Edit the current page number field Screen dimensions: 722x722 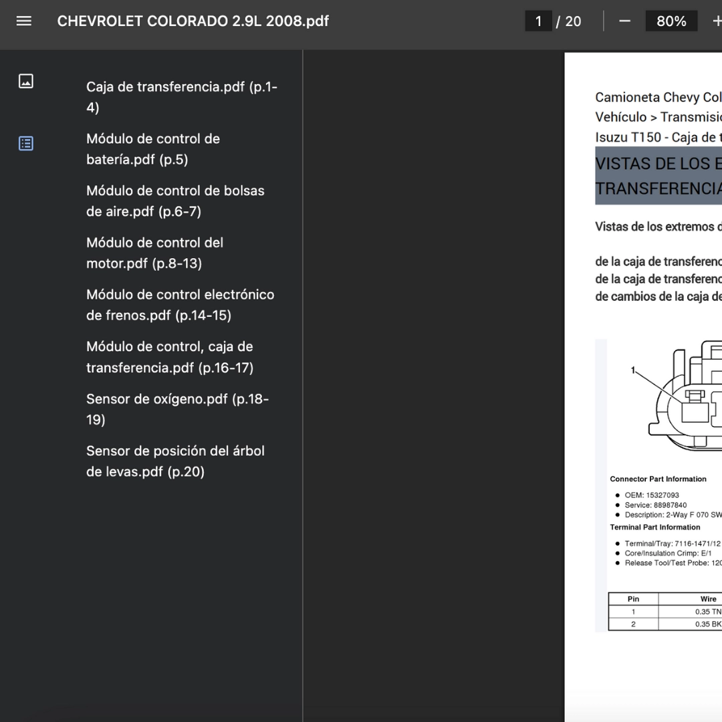coord(538,21)
